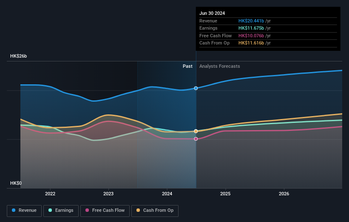Screen dimensions: 349x222
Task: Click the pink dot in Free Cash Flow legend
Action: point(87,210)
